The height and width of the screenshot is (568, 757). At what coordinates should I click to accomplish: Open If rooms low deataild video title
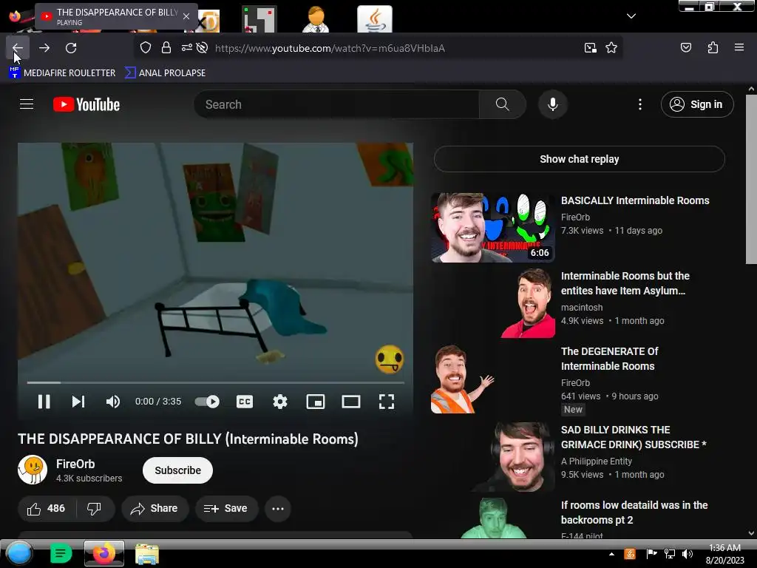click(634, 513)
